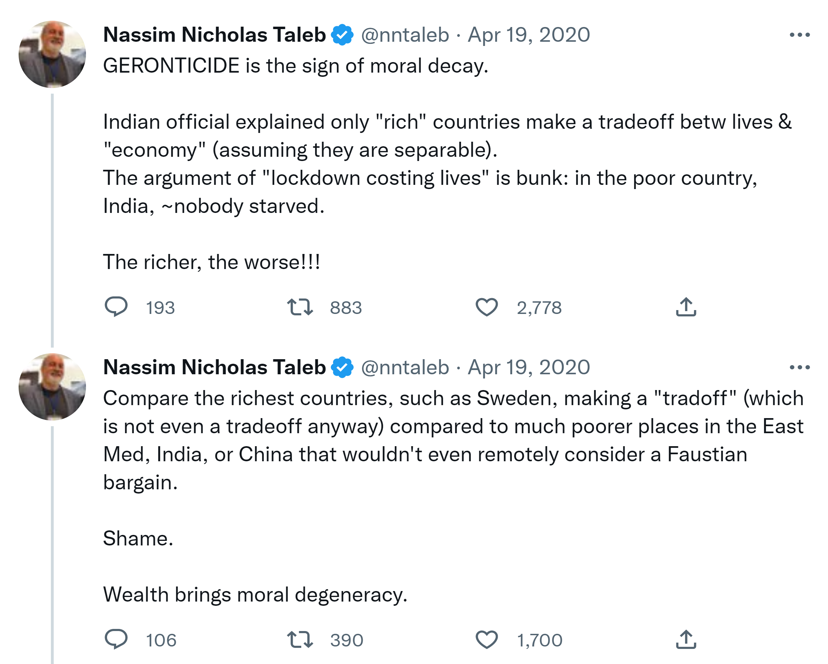Share the GERONTICIDE tweet
The image size is (828, 664).
686,307
